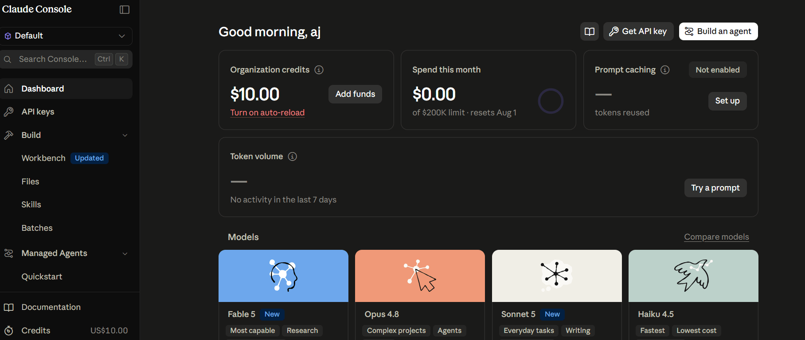Click the New badge beside Sonnet 5

tap(552, 314)
